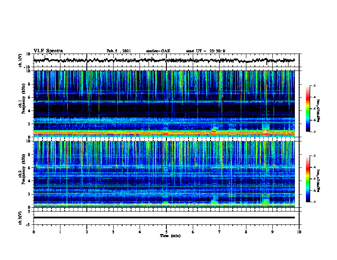Click the "8" kHz tick of ch.1 spectrogram
Screen dimensions: 337x260
pos(29,84)
